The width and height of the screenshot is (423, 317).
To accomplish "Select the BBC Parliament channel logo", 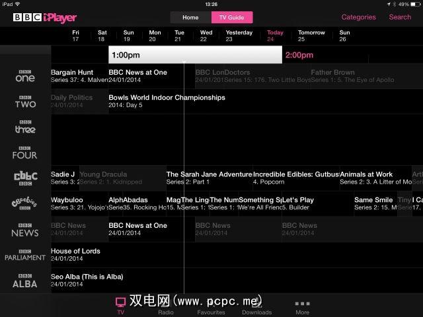I will (x=25, y=256).
